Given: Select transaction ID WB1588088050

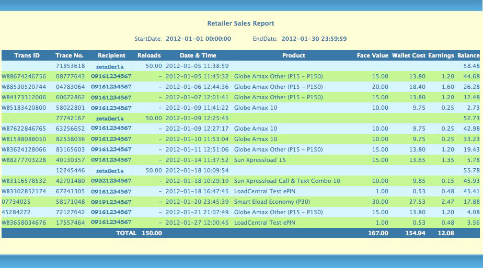Looking at the screenshot, I should click(24, 139).
